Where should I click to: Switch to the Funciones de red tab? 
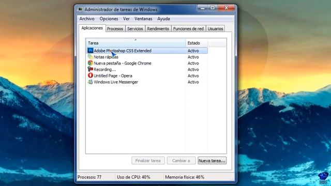point(188,29)
